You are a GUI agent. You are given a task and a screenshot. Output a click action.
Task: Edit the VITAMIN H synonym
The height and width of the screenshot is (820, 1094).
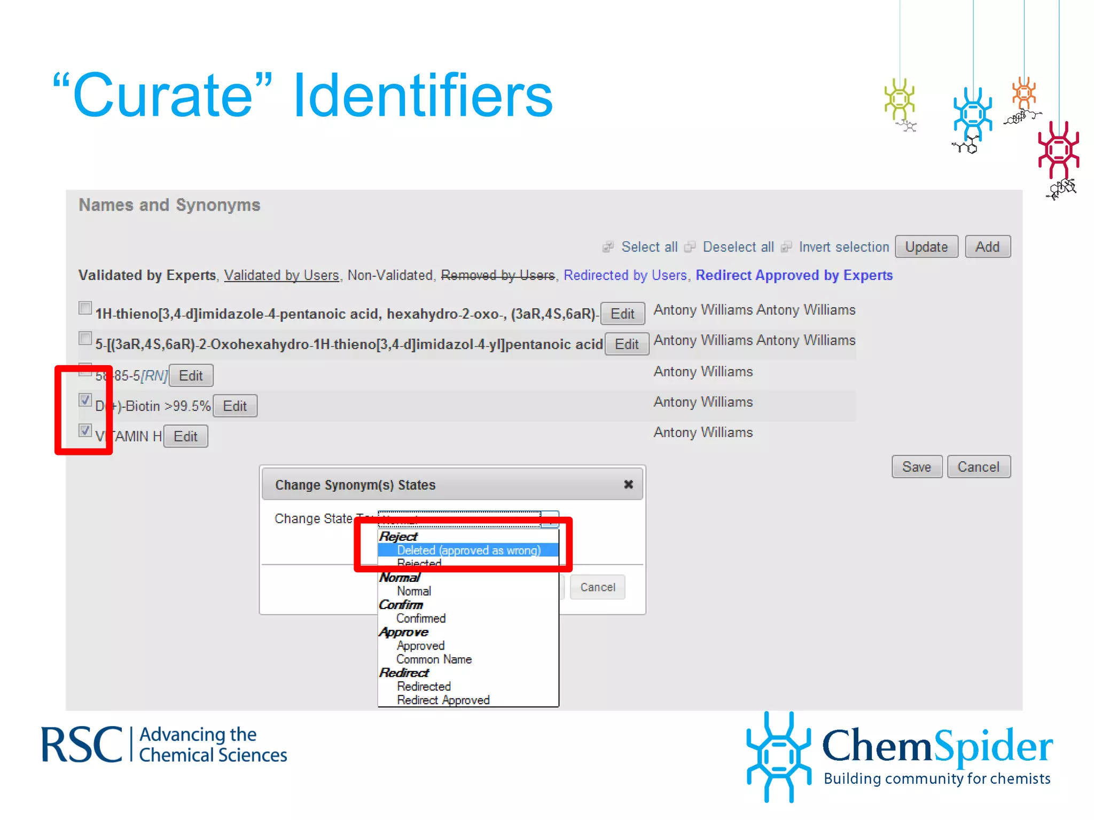coord(186,436)
